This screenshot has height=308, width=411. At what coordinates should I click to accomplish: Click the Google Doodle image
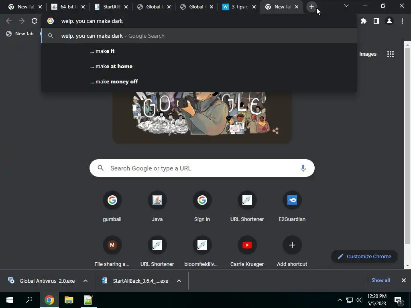202,118
